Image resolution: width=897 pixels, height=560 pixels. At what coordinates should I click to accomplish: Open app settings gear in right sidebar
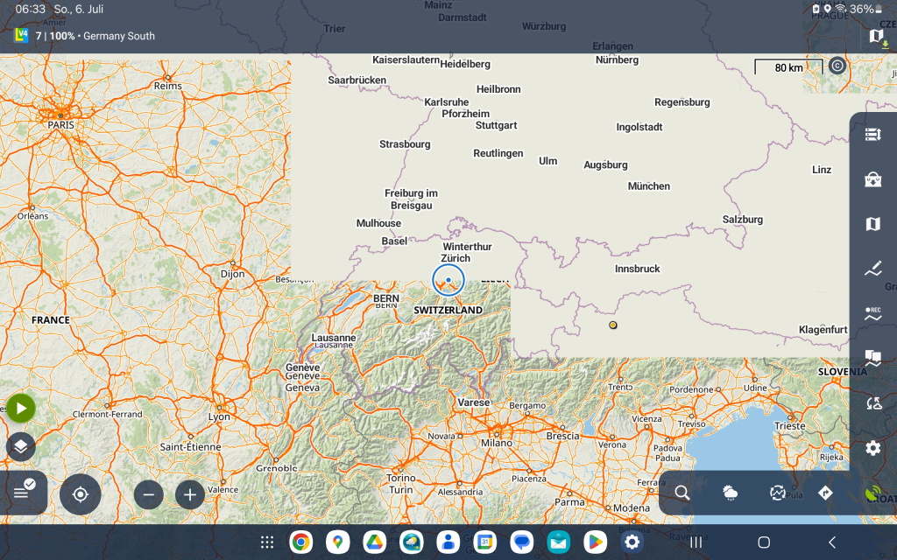(872, 448)
